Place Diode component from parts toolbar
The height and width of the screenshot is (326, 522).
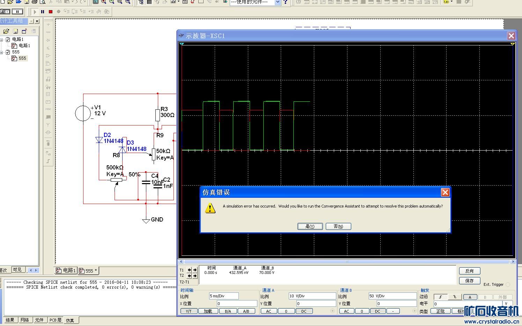coord(48,40)
